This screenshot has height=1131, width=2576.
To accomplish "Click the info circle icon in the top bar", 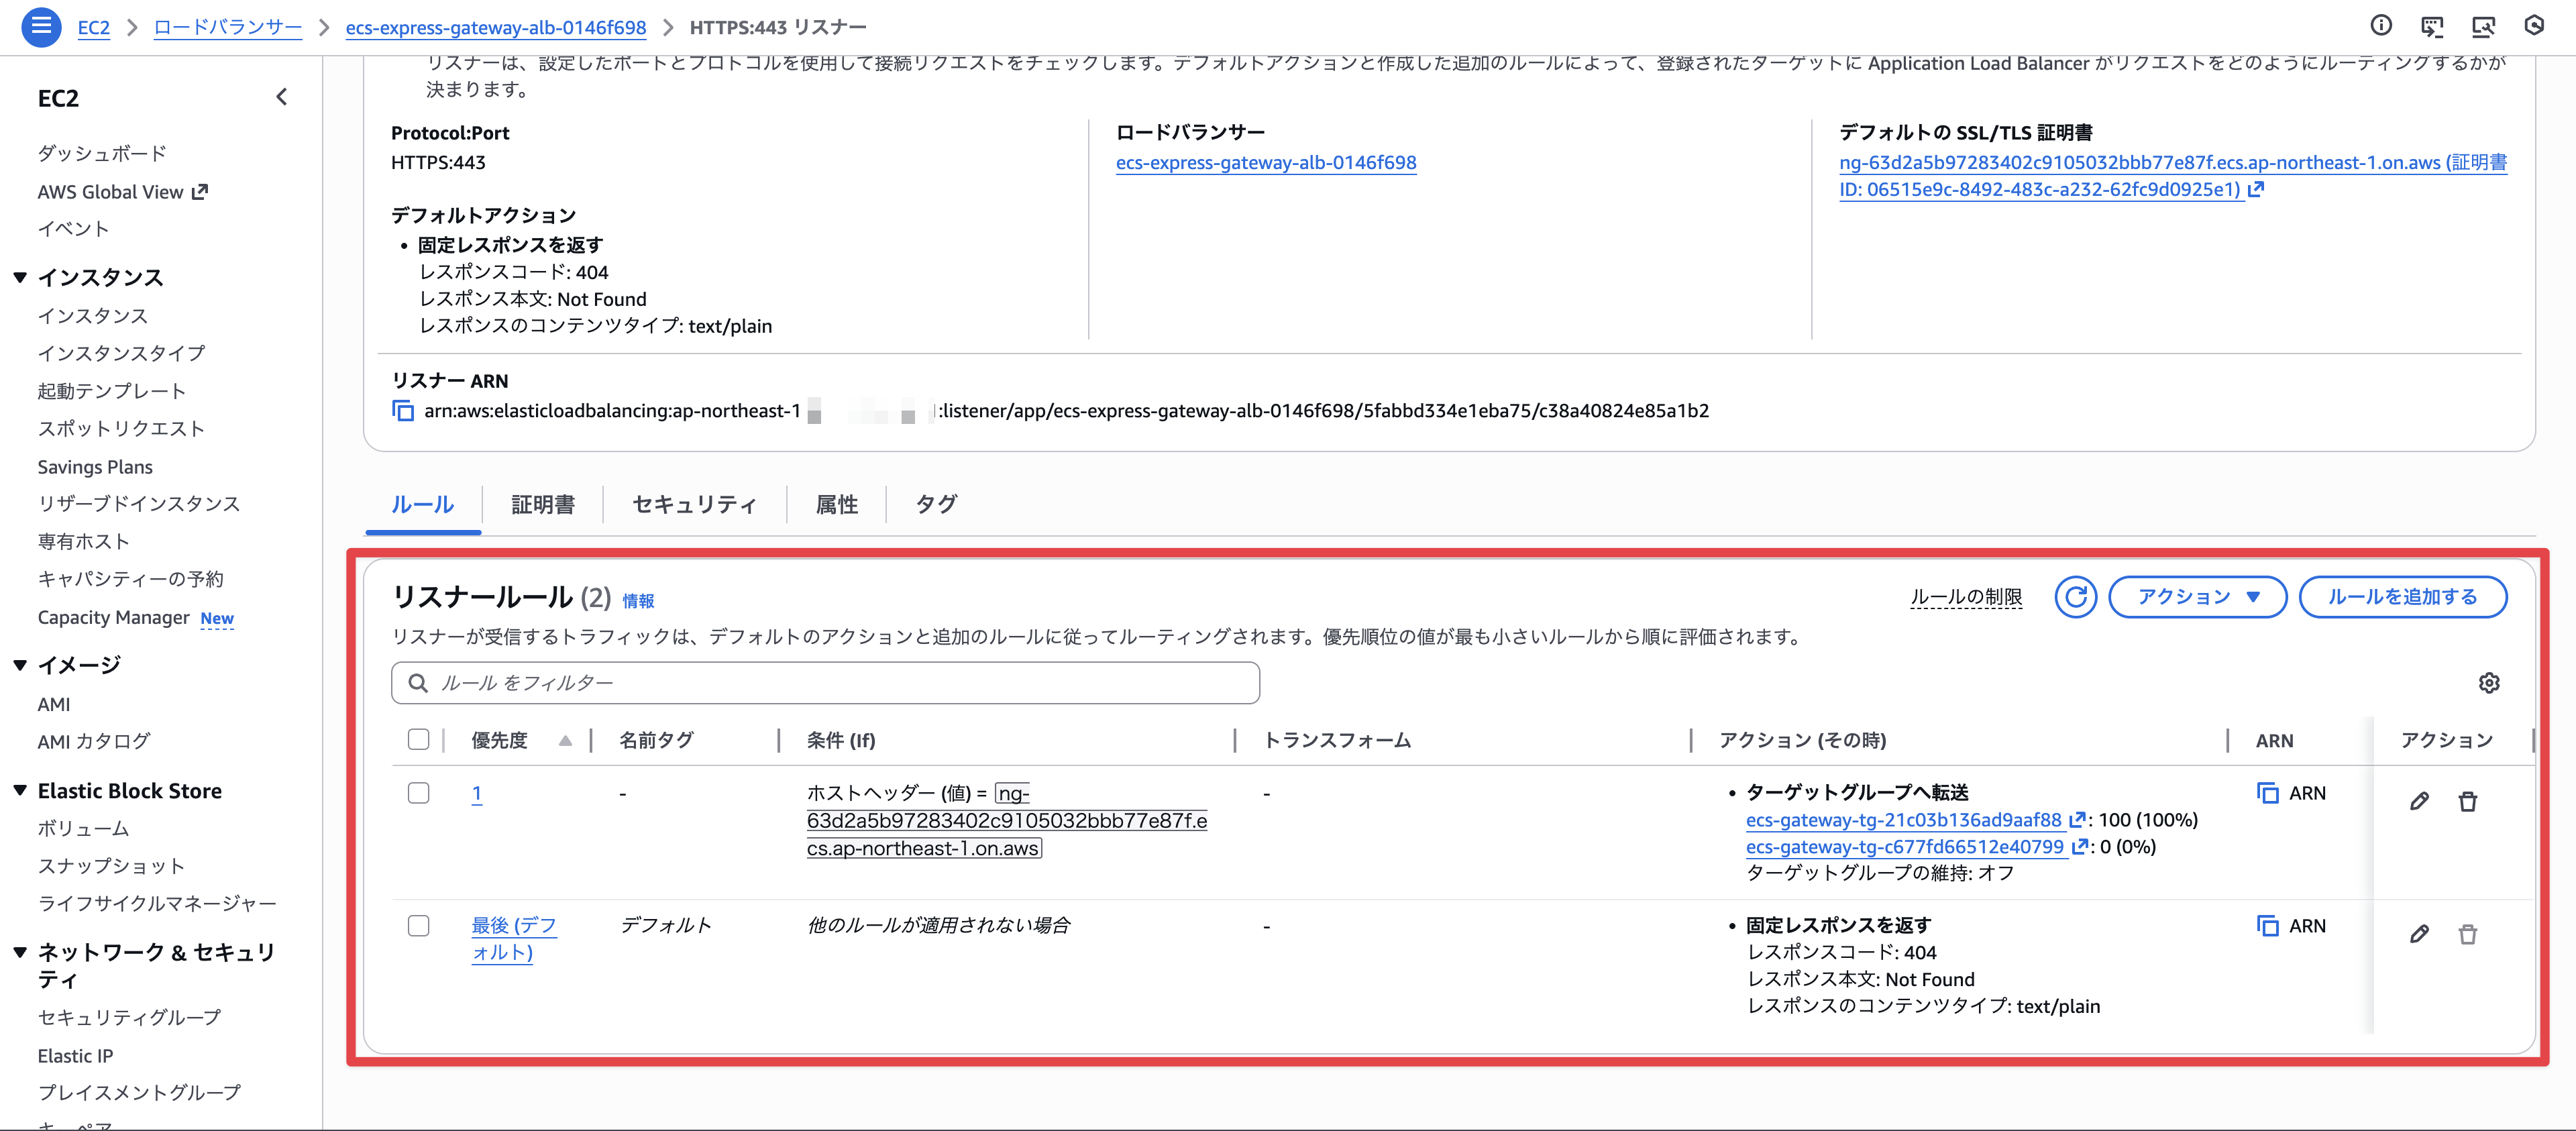I will [2381, 26].
